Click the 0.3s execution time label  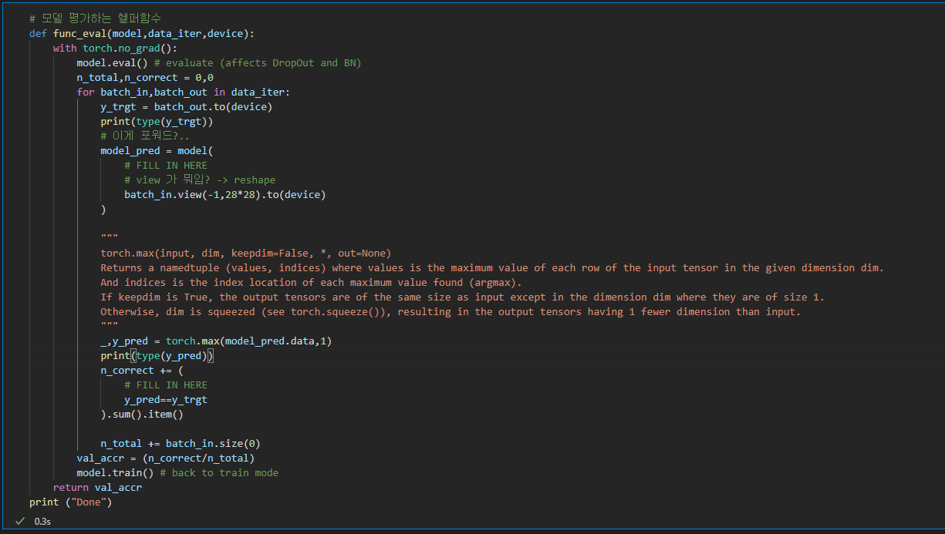(x=43, y=522)
